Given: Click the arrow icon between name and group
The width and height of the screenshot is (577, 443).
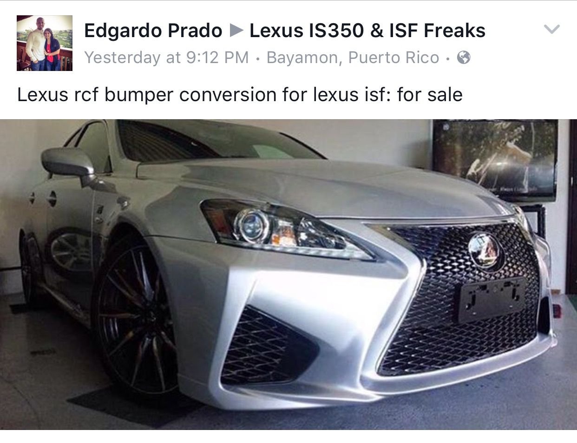Looking at the screenshot, I should pyautogui.click(x=236, y=31).
